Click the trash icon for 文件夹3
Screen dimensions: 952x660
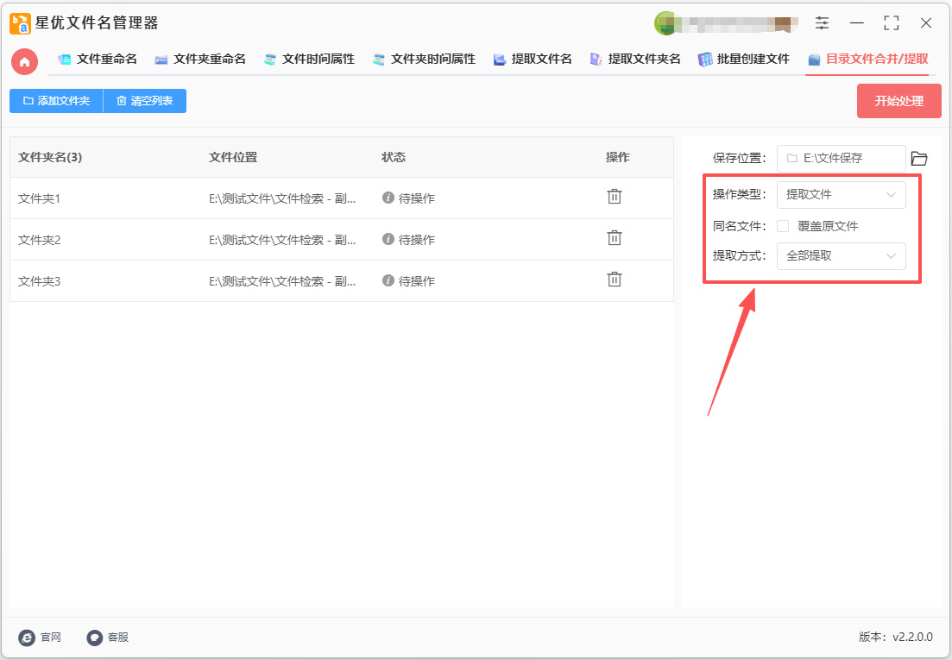click(x=614, y=280)
